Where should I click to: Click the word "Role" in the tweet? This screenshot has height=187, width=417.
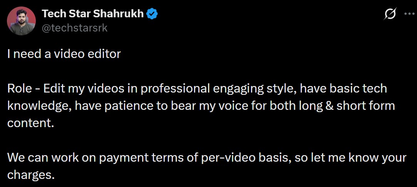coord(19,89)
